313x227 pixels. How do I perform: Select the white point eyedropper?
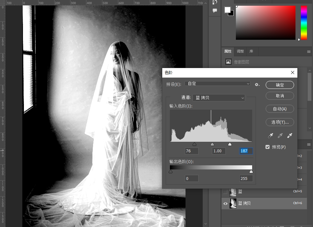point(290,136)
